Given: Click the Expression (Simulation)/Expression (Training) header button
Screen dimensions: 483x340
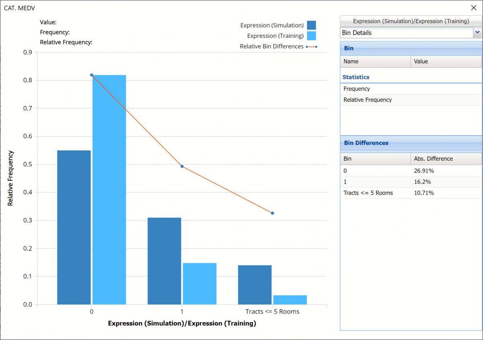Looking at the screenshot, I should click(411, 21).
